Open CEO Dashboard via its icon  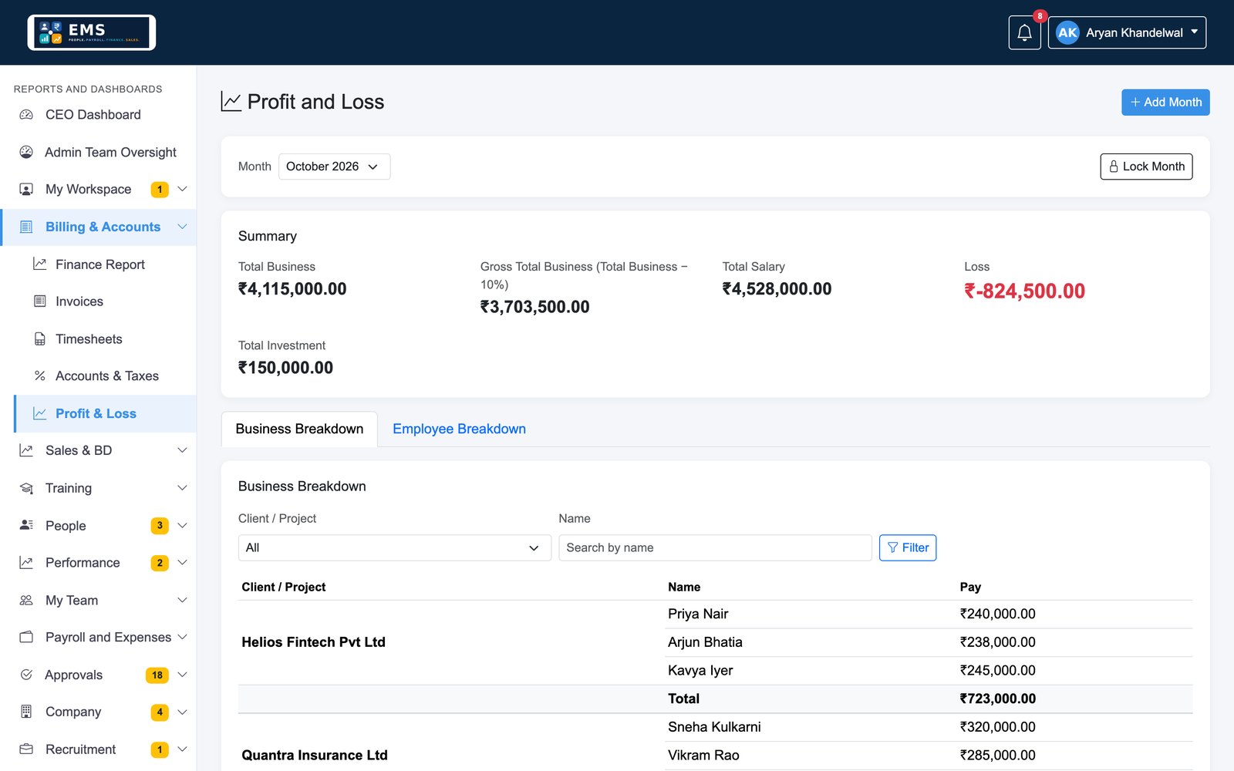26,115
